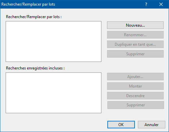
Task: Select the Renommer... button
Action: click(x=135, y=35)
